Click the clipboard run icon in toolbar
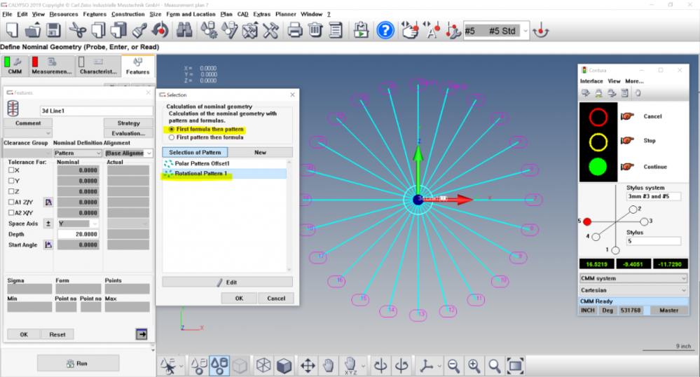This screenshot has height=377, width=700. [x=361, y=31]
